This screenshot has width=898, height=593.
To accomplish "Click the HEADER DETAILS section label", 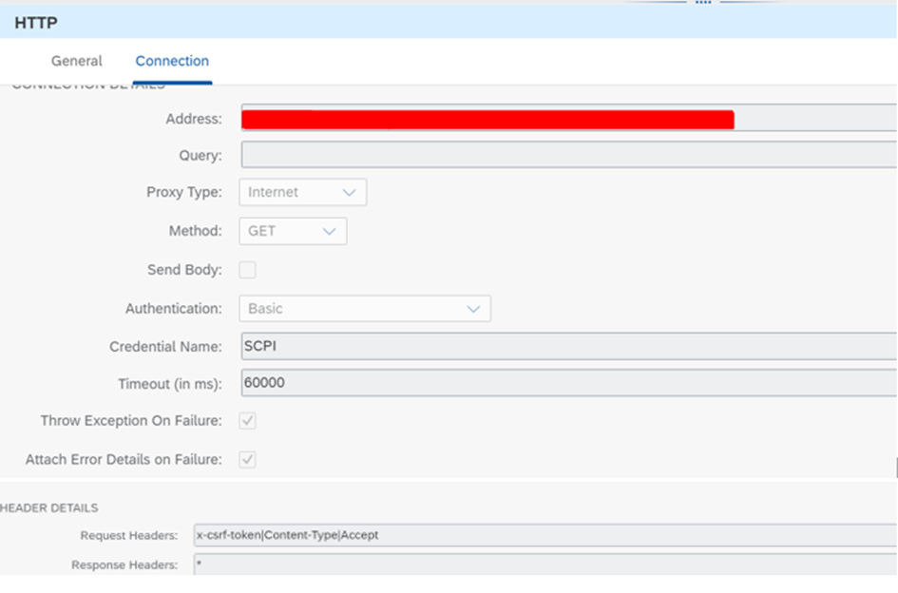I will (x=49, y=507).
